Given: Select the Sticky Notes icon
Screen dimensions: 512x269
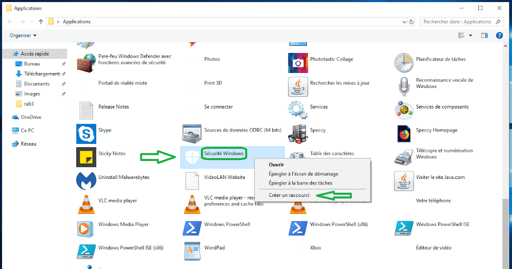Looking at the screenshot, I should 86,157.
